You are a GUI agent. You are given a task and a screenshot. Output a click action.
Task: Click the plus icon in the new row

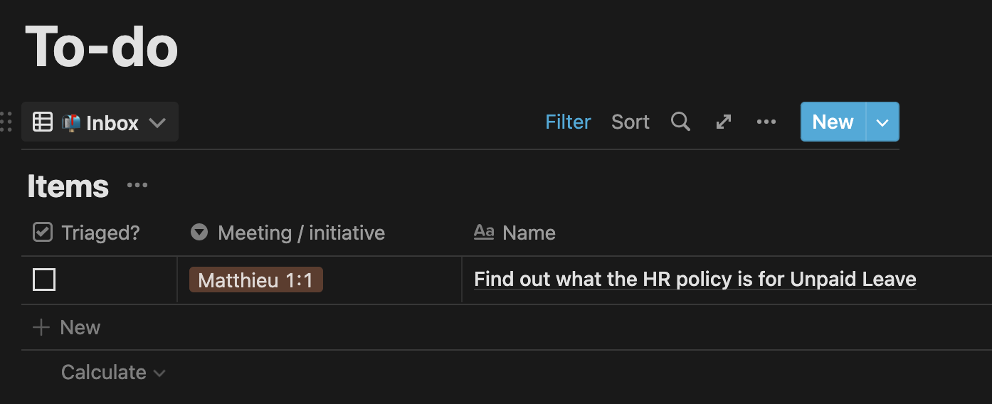click(41, 327)
